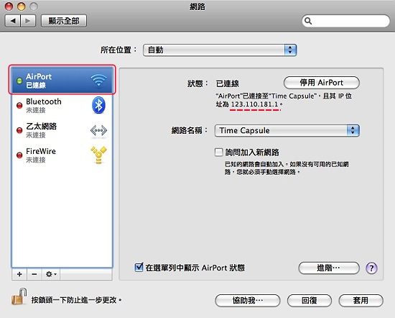Viewport: 395px width, 318px height.
Task: Focus the search field in toolbar
Action: (x=345, y=21)
